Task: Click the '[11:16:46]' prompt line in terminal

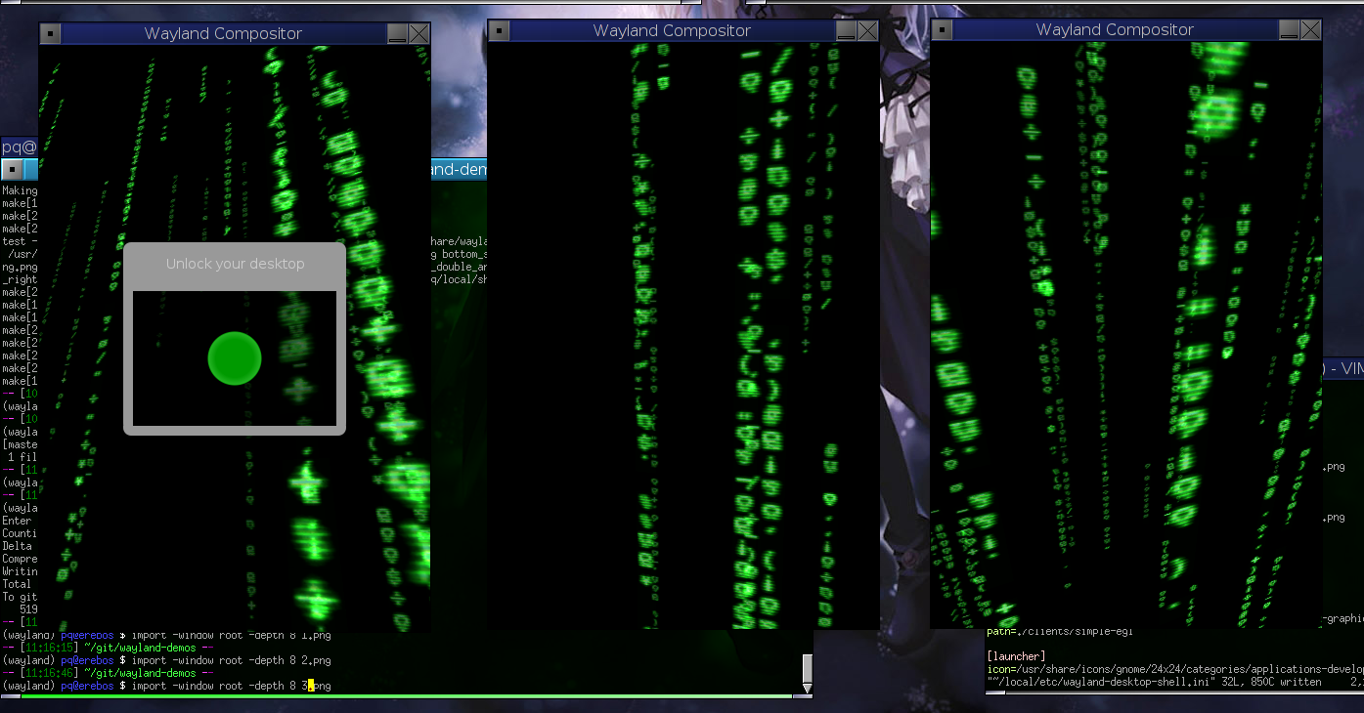Action: [x=108, y=673]
